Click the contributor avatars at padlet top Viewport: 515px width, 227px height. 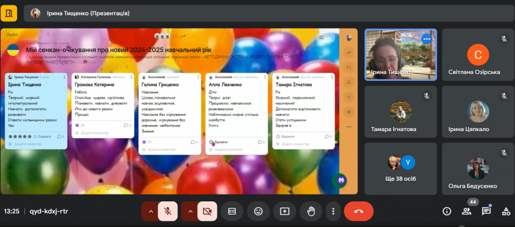point(163,36)
